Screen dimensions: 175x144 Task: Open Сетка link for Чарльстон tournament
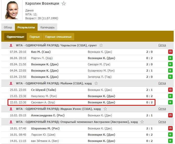point(162,45)
